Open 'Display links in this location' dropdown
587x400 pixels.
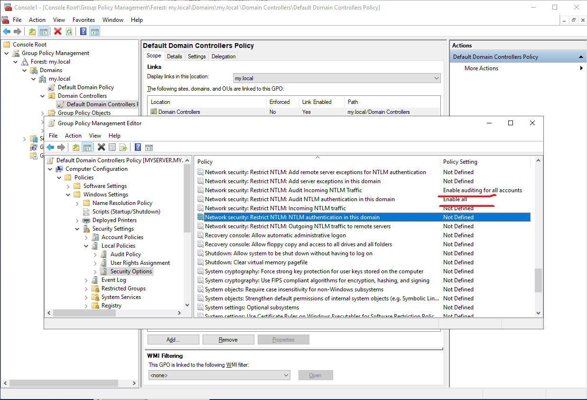coord(337,78)
